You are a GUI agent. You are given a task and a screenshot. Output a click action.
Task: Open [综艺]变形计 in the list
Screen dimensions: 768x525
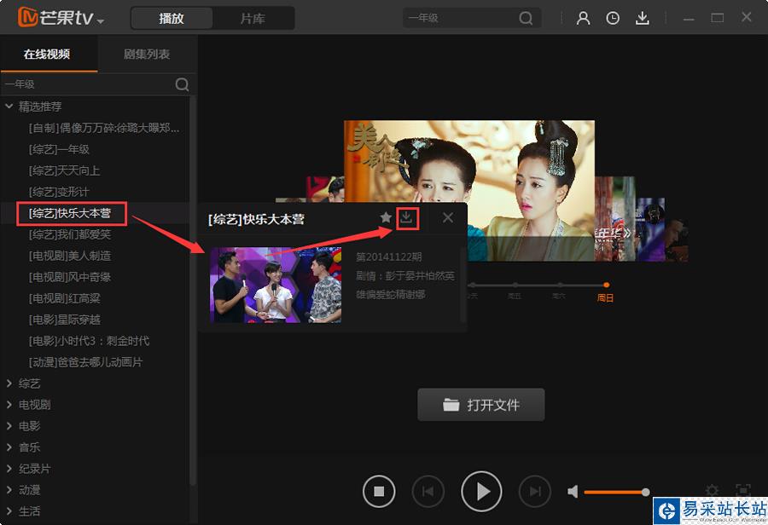click(x=59, y=192)
